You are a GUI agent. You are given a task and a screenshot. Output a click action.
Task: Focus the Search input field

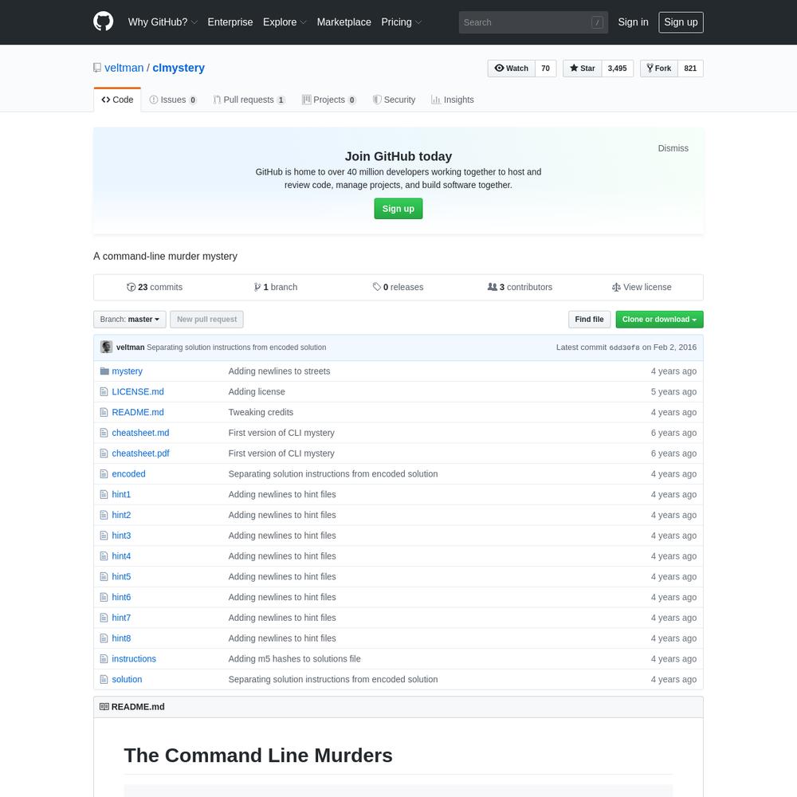pyautogui.click(x=533, y=22)
